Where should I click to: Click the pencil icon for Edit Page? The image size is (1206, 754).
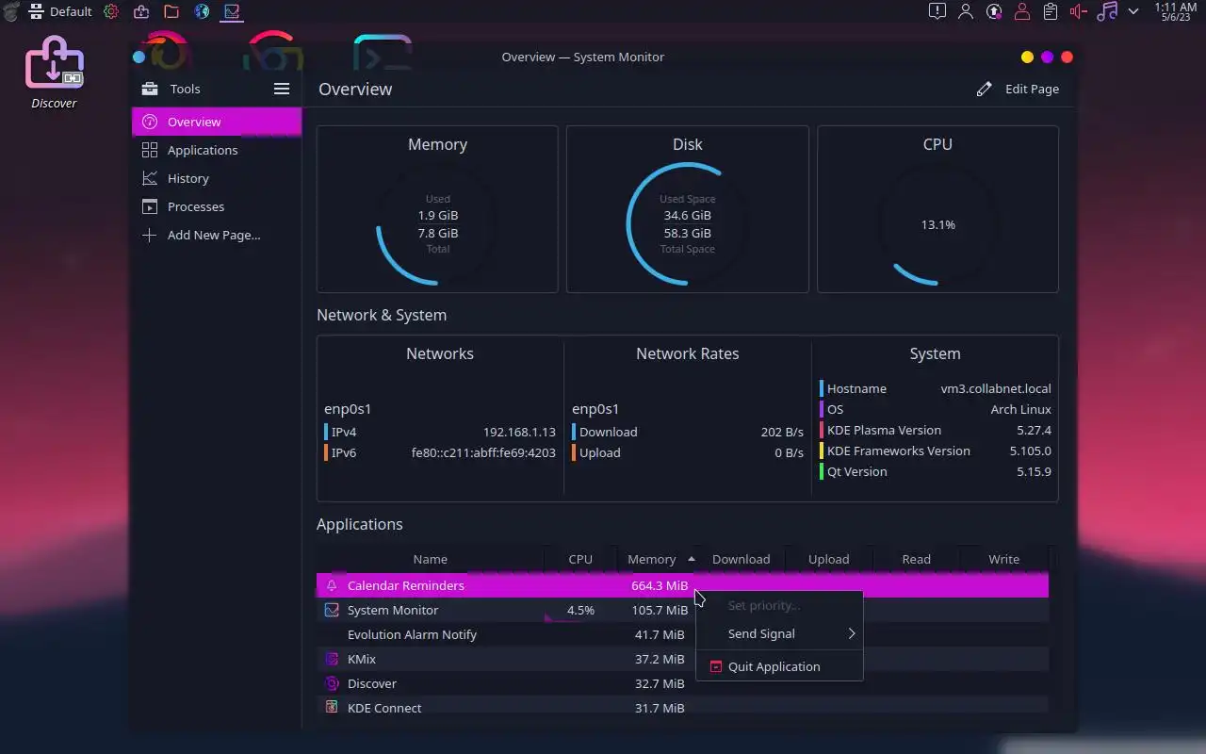coord(985,89)
